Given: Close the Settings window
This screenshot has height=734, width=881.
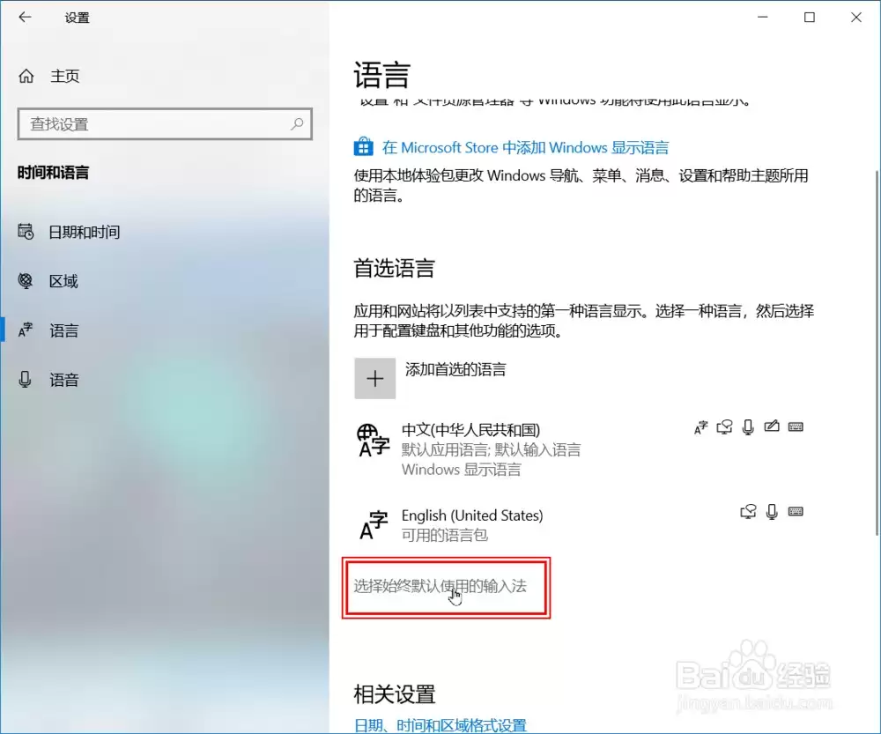Looking at the screenshot, I should (855, 18).
